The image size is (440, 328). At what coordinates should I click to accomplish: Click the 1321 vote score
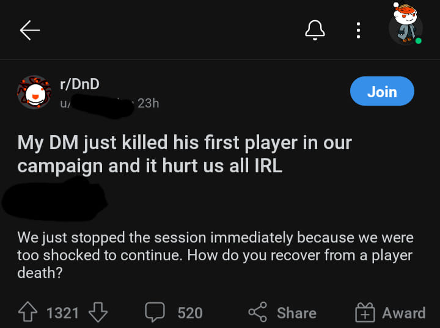click(x=63, y=313)
